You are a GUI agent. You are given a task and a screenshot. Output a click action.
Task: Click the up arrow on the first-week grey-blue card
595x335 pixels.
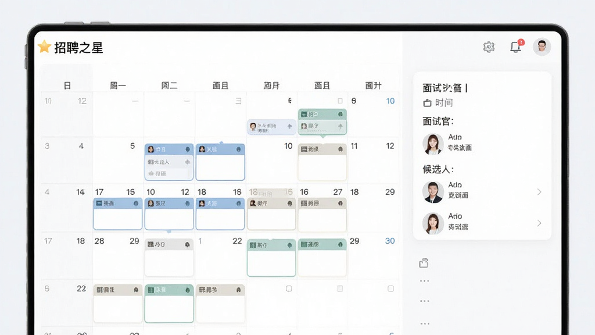(289, 126)
